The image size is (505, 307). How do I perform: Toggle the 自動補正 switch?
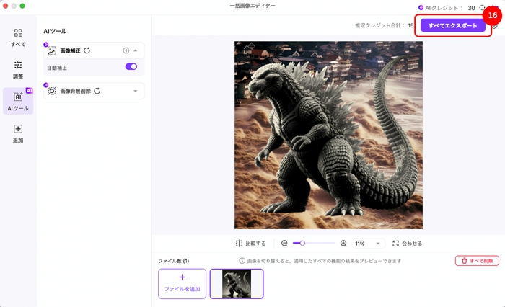[131, 66]
